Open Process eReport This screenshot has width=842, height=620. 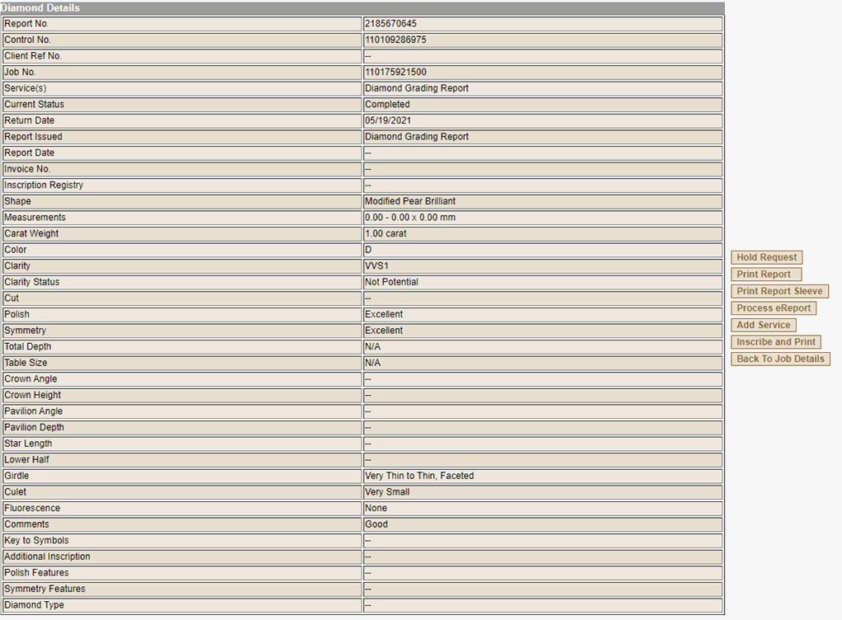point(773,308)
